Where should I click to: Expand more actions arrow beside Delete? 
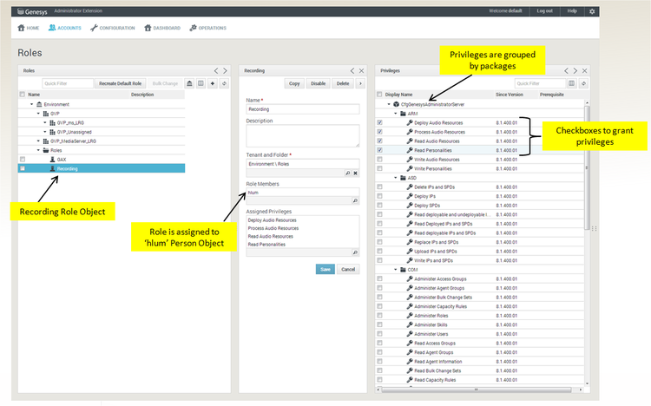click(360, 83)
